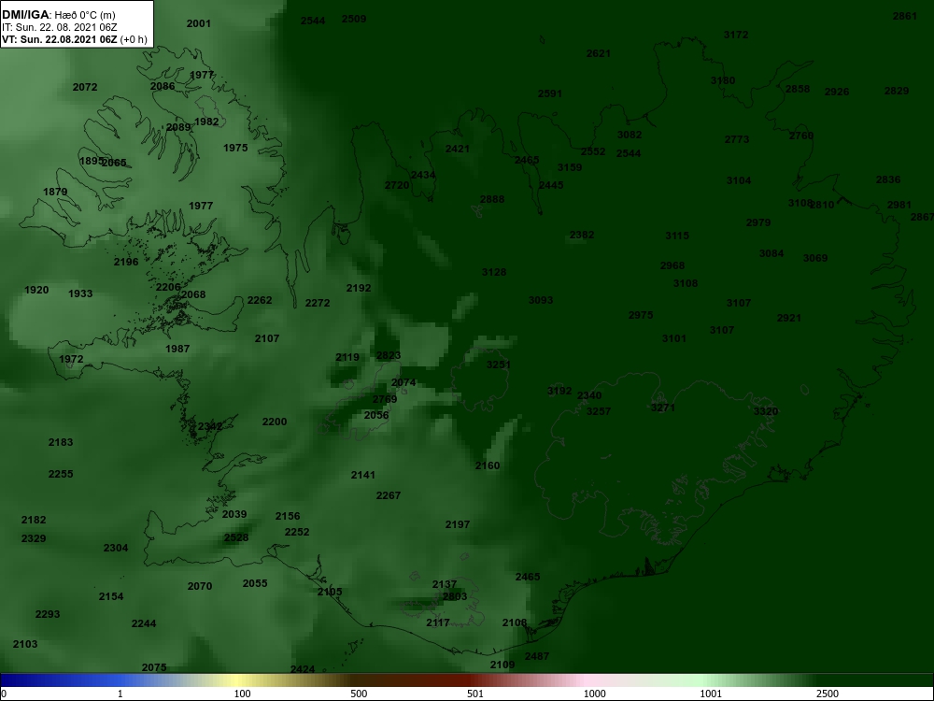Click the value 2382 on the map

click(x=582, y=235)
